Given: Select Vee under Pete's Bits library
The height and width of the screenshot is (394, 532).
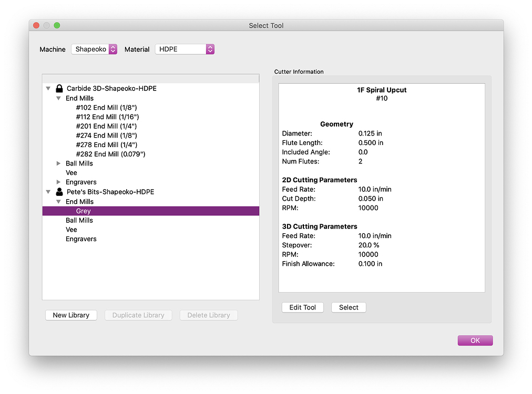Looking at the screenshot, I should 71,230.
